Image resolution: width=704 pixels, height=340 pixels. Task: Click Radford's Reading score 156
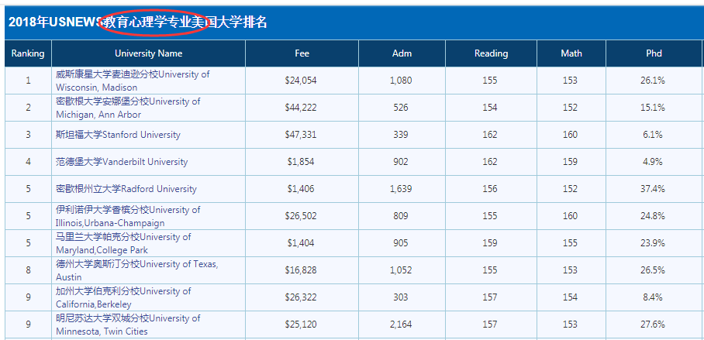pos(490,189)
